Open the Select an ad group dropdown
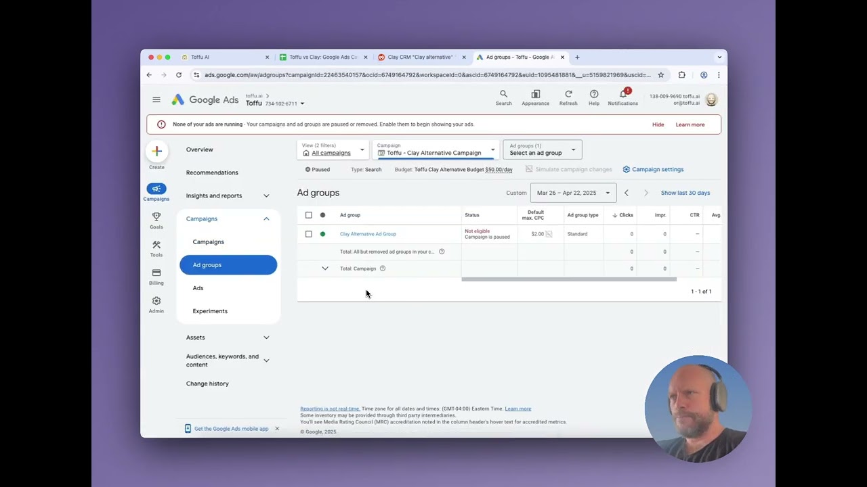The image size is (867, 487). point(543,149)
